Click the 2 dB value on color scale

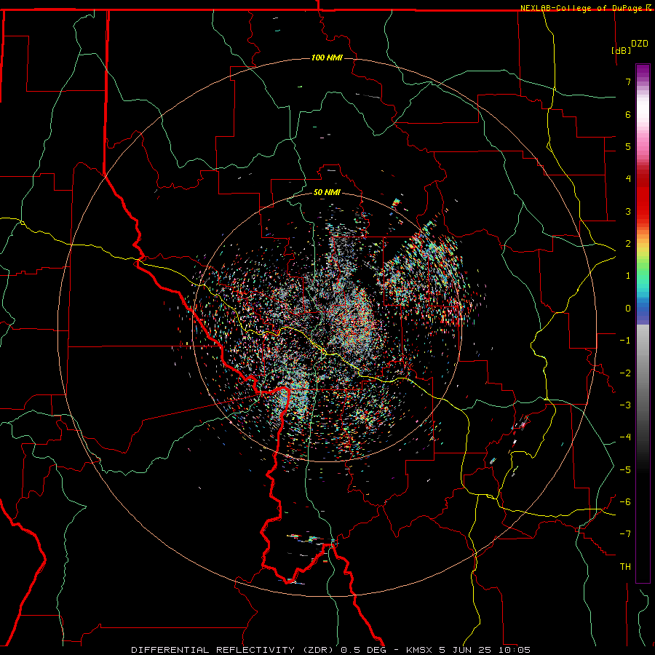(x=628, y=244)
